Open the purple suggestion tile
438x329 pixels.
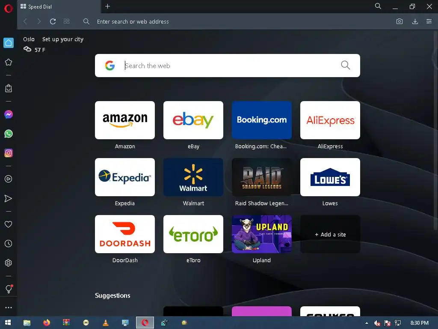click(x=262, y=311)
